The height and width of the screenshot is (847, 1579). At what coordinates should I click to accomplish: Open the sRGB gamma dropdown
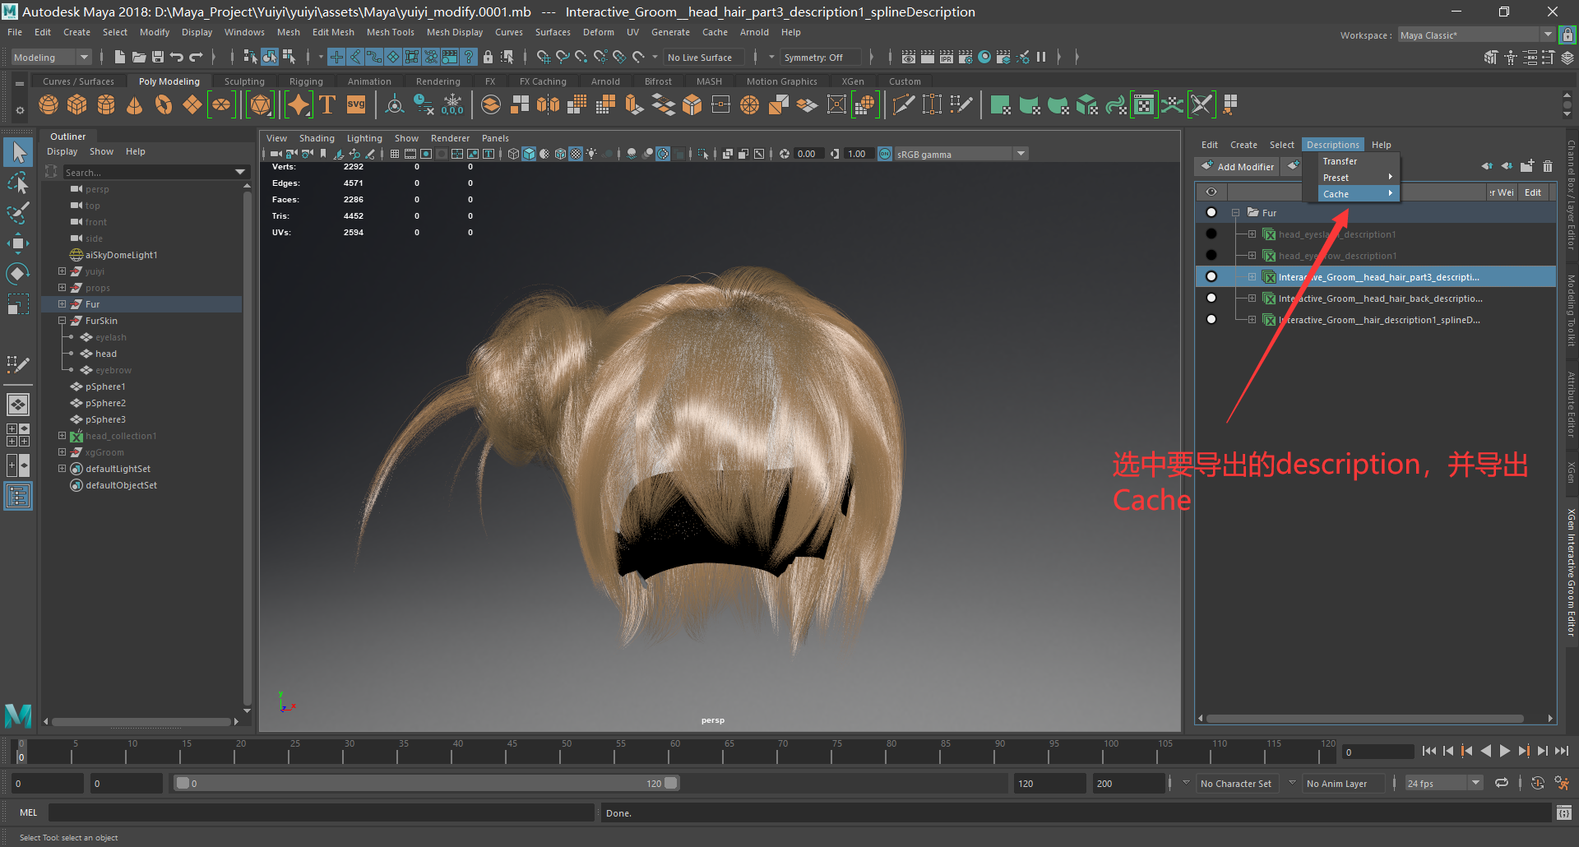1021,153
